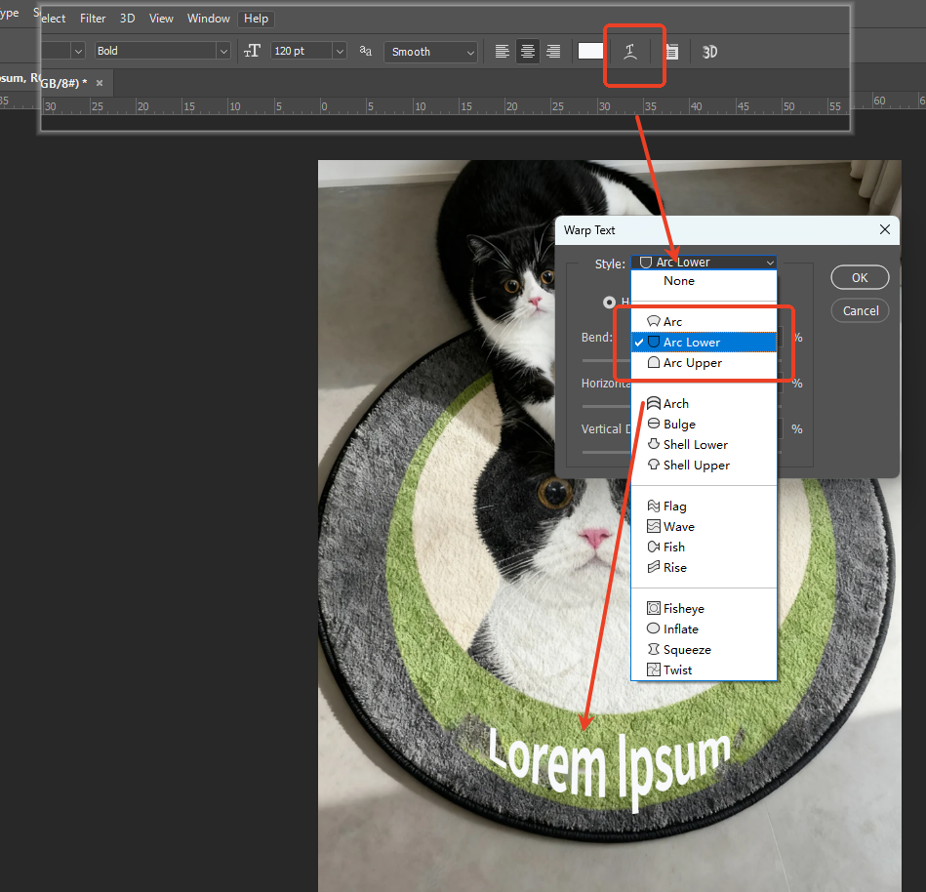
Task: Select the Horizontal radio button
Action: (609, 302)
